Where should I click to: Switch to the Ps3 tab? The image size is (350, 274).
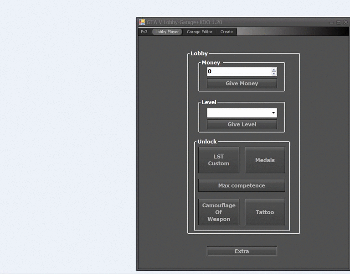pos(144,32)
